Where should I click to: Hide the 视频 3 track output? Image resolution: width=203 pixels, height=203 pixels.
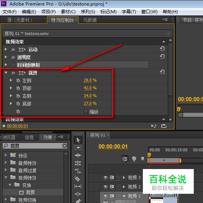tap(106, 178)
